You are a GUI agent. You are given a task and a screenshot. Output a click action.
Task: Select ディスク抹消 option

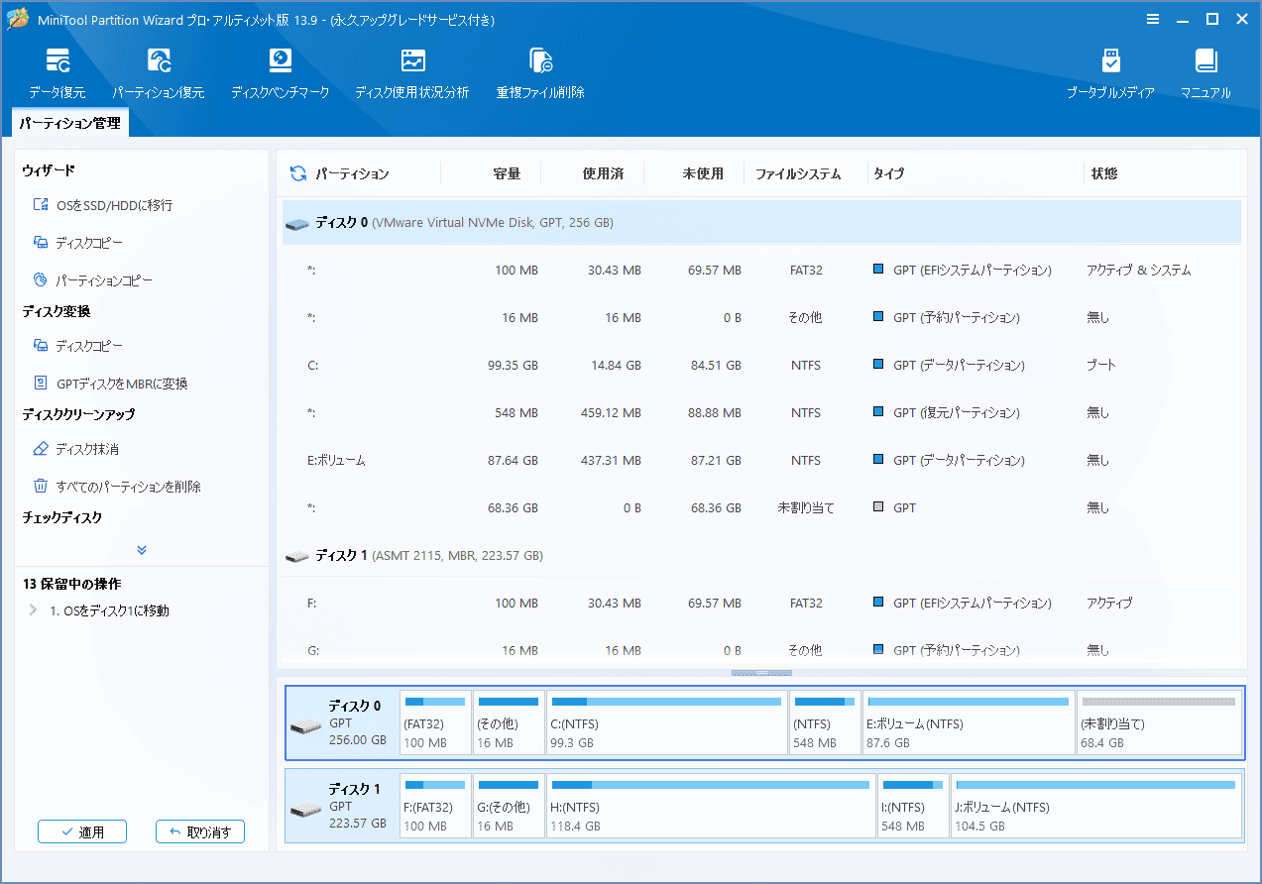(x=76, y=449)
